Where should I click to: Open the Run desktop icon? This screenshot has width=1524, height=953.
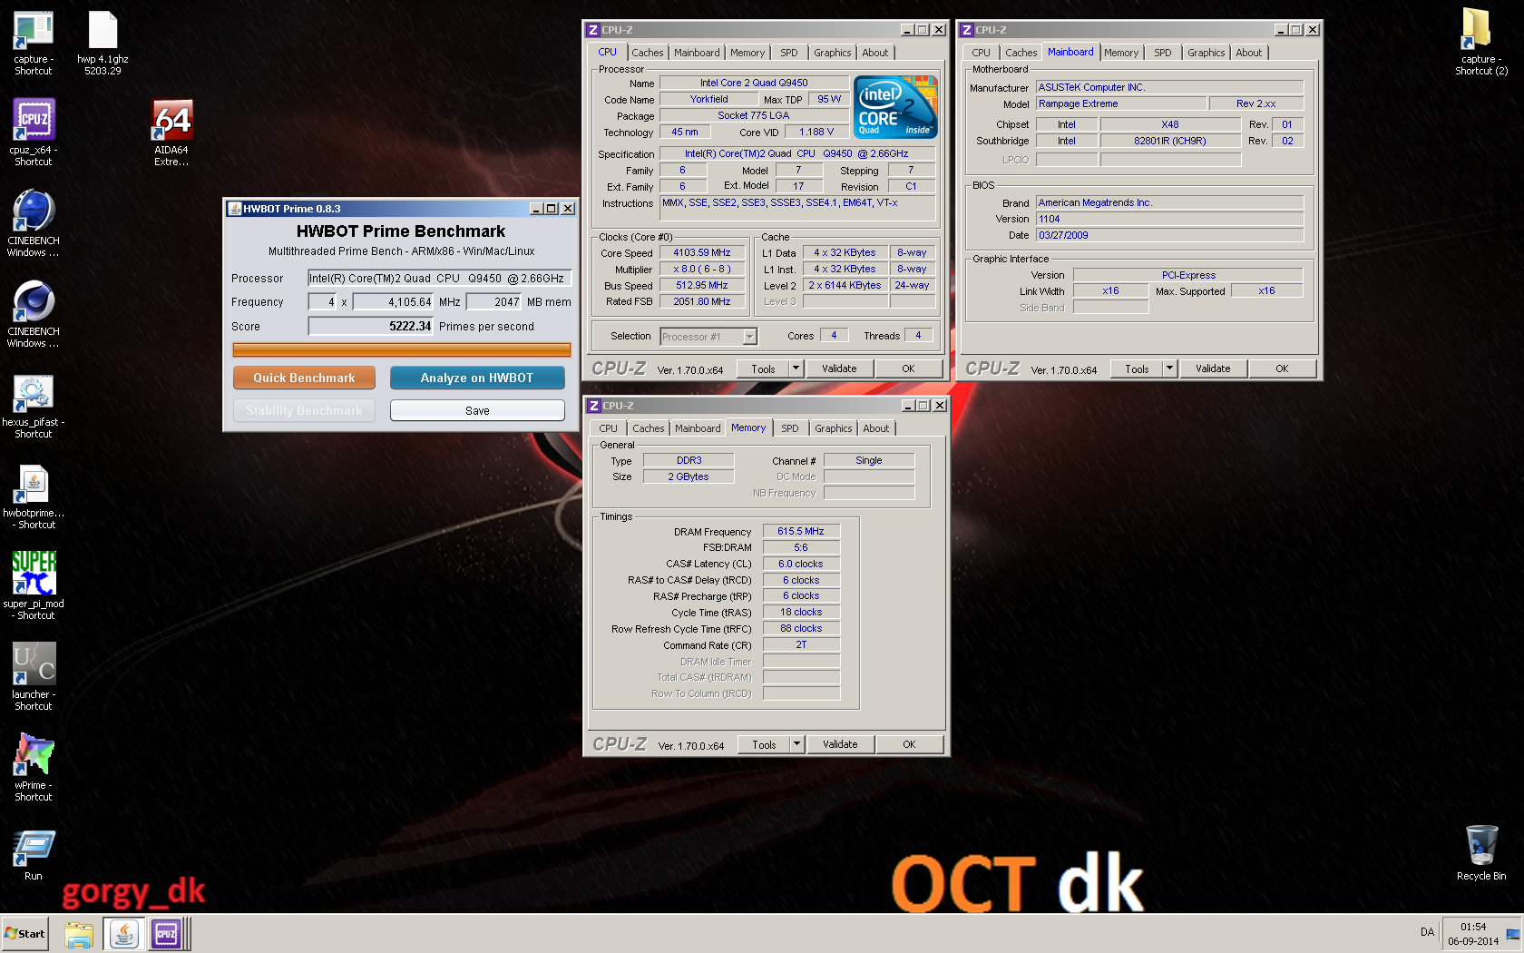click(34, 855)
